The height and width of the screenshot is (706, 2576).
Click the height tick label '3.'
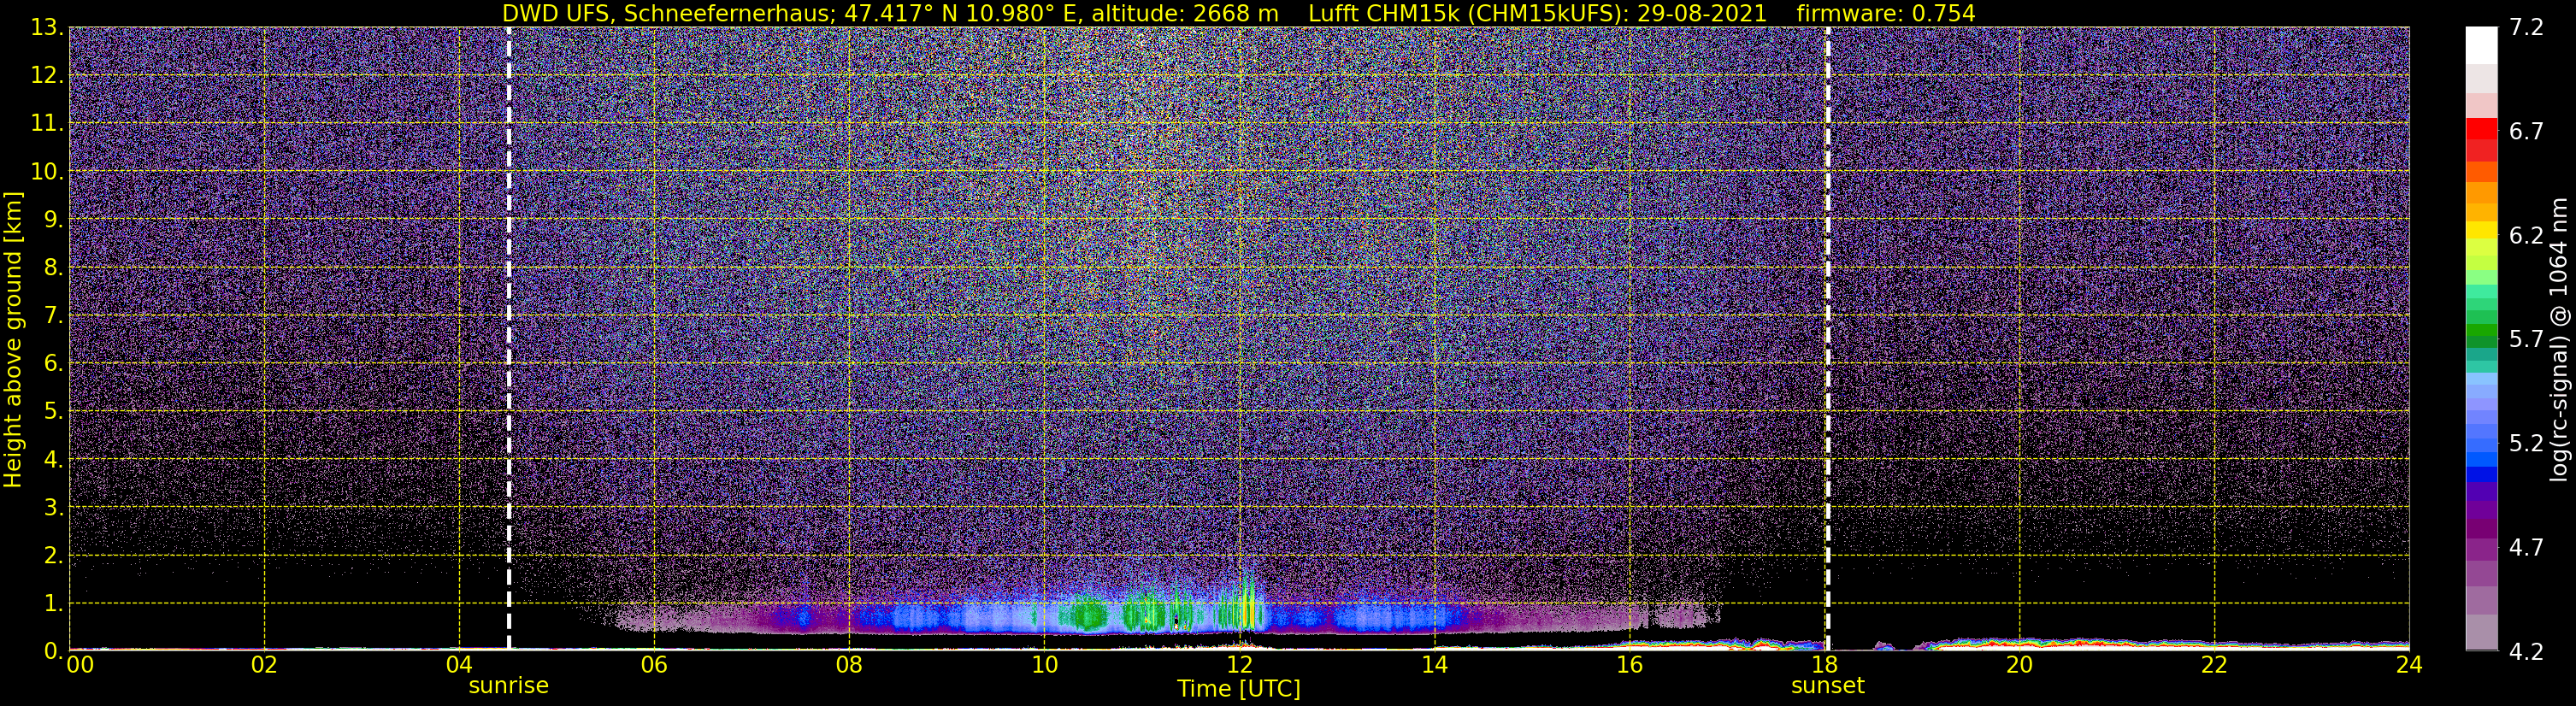coord(53,508)
